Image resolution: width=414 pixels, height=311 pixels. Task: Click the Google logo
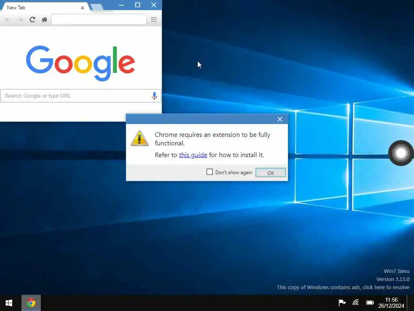[x=80, y=63]
